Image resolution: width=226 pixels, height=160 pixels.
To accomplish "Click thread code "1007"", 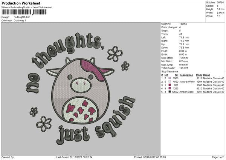I will tap(199, 92).
